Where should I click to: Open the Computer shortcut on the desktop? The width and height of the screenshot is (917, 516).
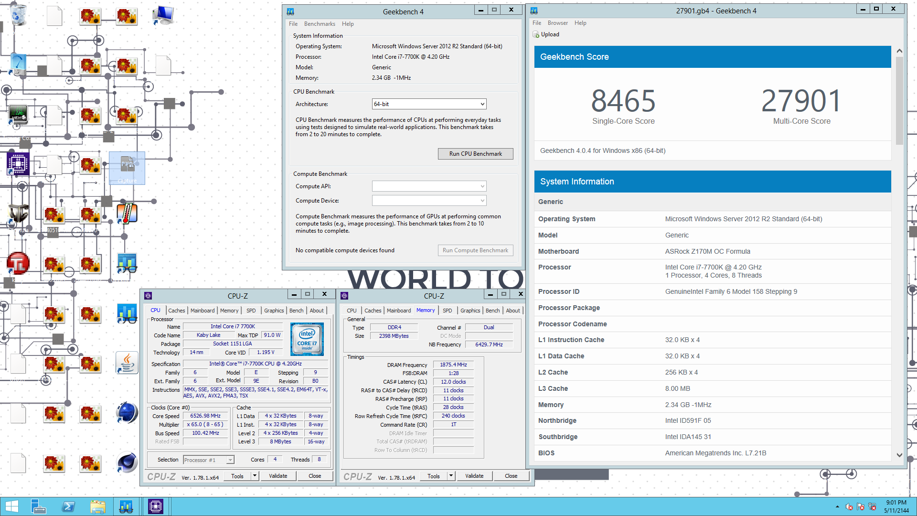[x=163, y=15]
